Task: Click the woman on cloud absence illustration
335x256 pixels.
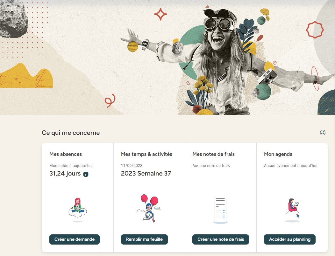Action: (x=78, y=210)
